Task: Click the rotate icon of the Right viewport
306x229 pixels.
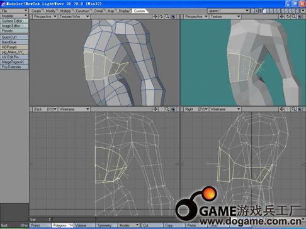Action: (x=288, y=109)
